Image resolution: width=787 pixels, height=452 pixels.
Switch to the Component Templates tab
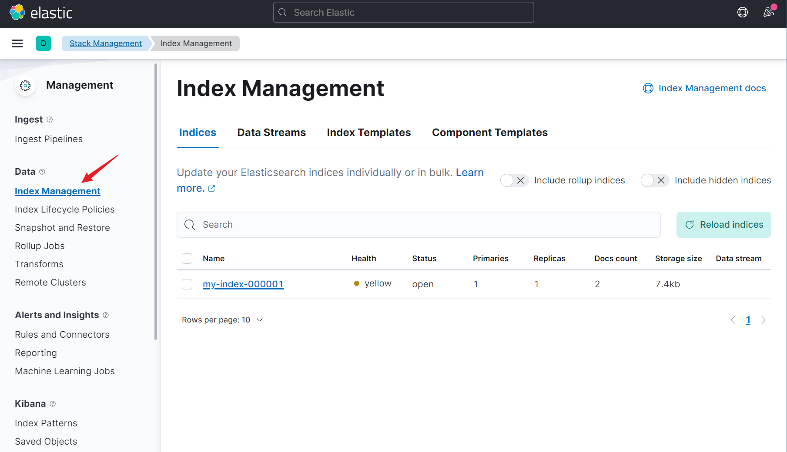490,133
